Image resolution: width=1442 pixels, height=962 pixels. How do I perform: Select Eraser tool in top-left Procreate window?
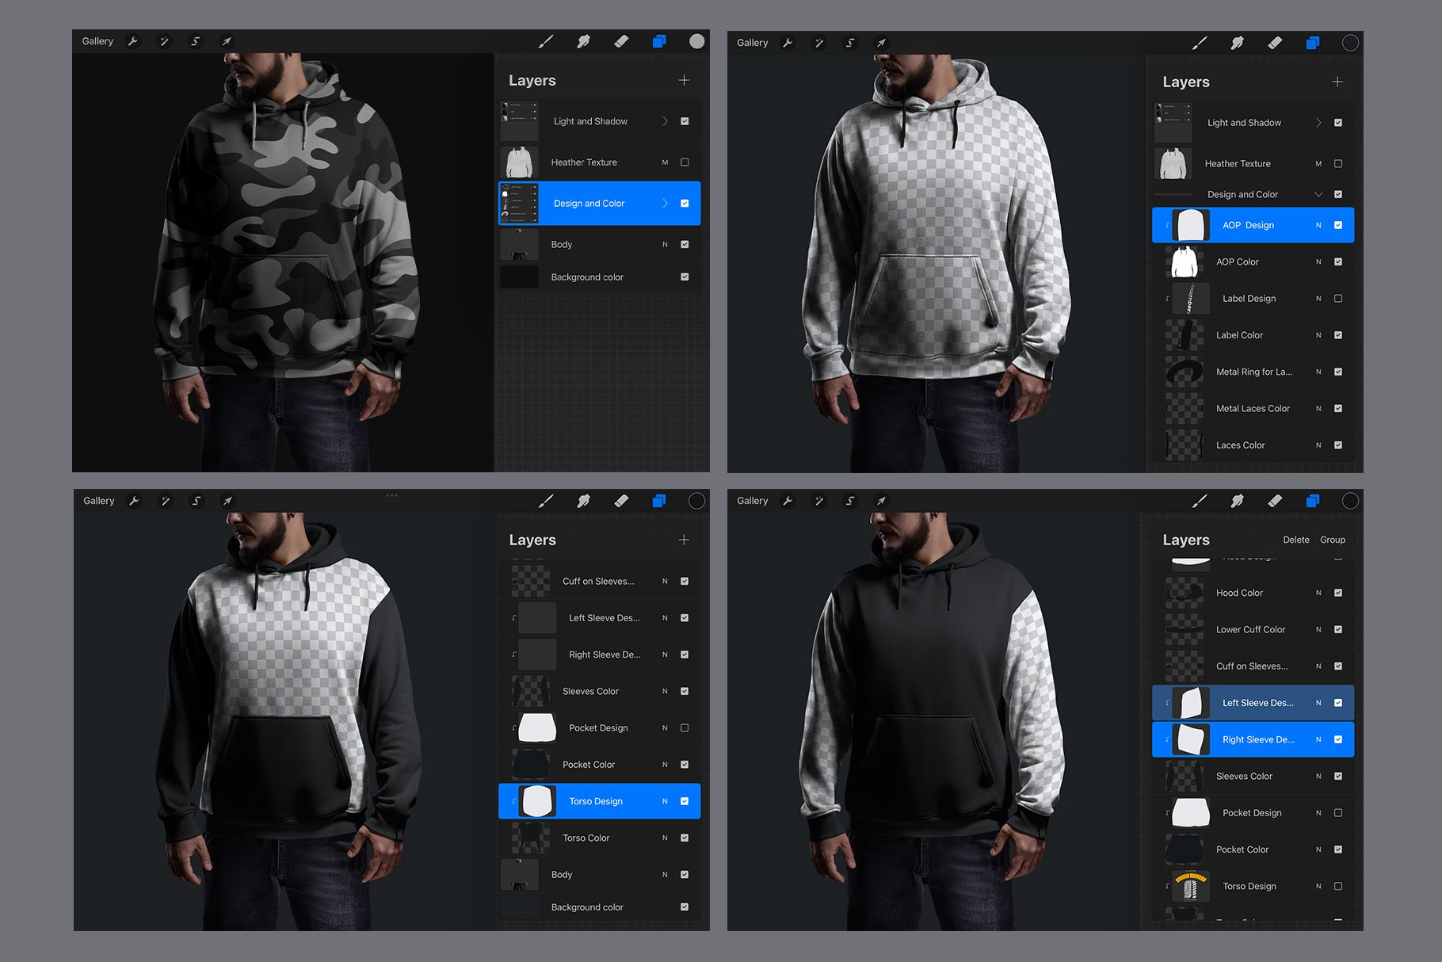(x=622, y=41)
